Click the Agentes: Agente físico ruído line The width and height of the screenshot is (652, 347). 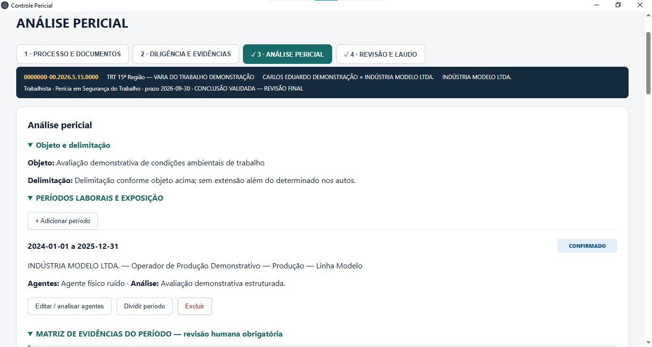(157, 284)
